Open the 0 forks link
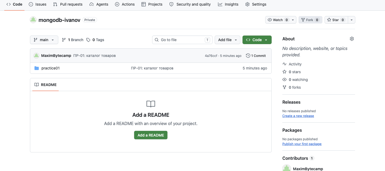The height and width of the screenshot is (171, 385). pyautogui.click(x=292, y=87)
